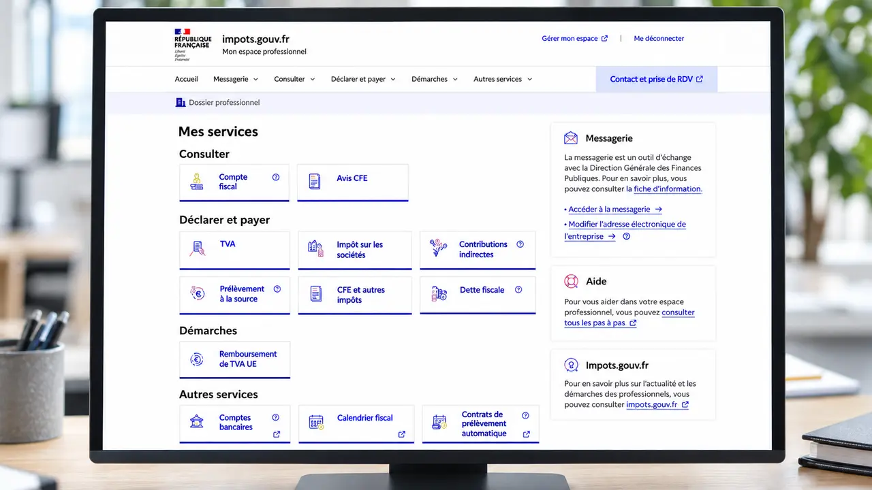Click the Messagerie envelope icon in side panel

(x=571, y=138)
